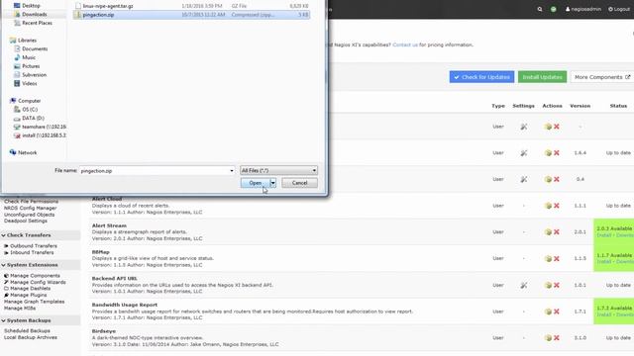
Task: Click Install link for Alert Stream update
Action: (604, 235)
